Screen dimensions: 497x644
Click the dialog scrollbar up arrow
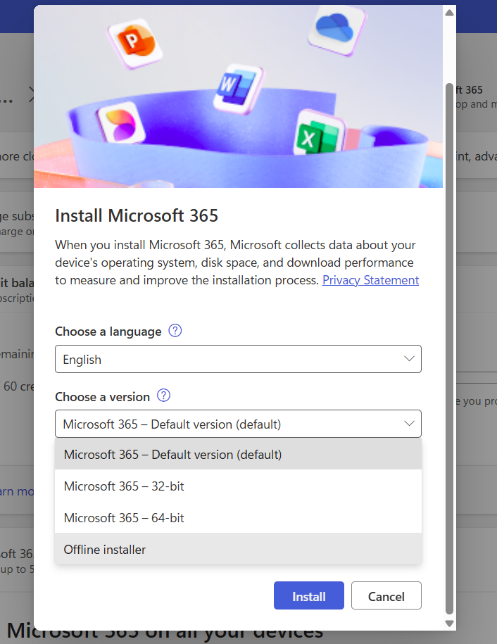pyautogui.click(x=449, y=13)
